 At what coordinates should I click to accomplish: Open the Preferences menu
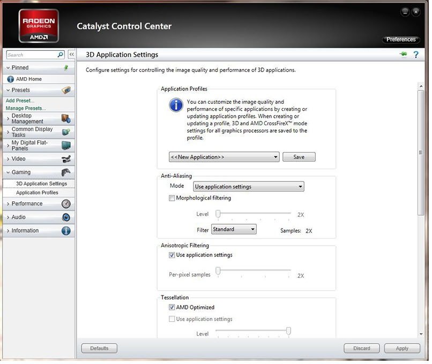(x=401, y=39)
